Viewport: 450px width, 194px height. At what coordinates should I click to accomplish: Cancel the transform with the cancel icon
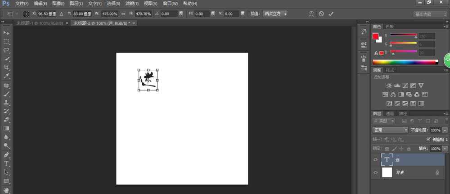point(321,14)
